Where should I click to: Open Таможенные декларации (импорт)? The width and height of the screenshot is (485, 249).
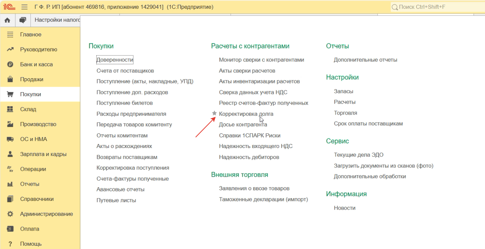click(x=263, y=199)
